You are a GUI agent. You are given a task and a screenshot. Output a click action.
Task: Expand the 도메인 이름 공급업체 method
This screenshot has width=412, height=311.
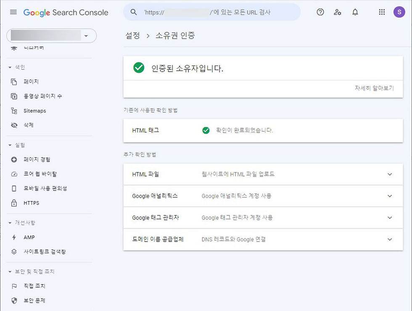point(390,239)
